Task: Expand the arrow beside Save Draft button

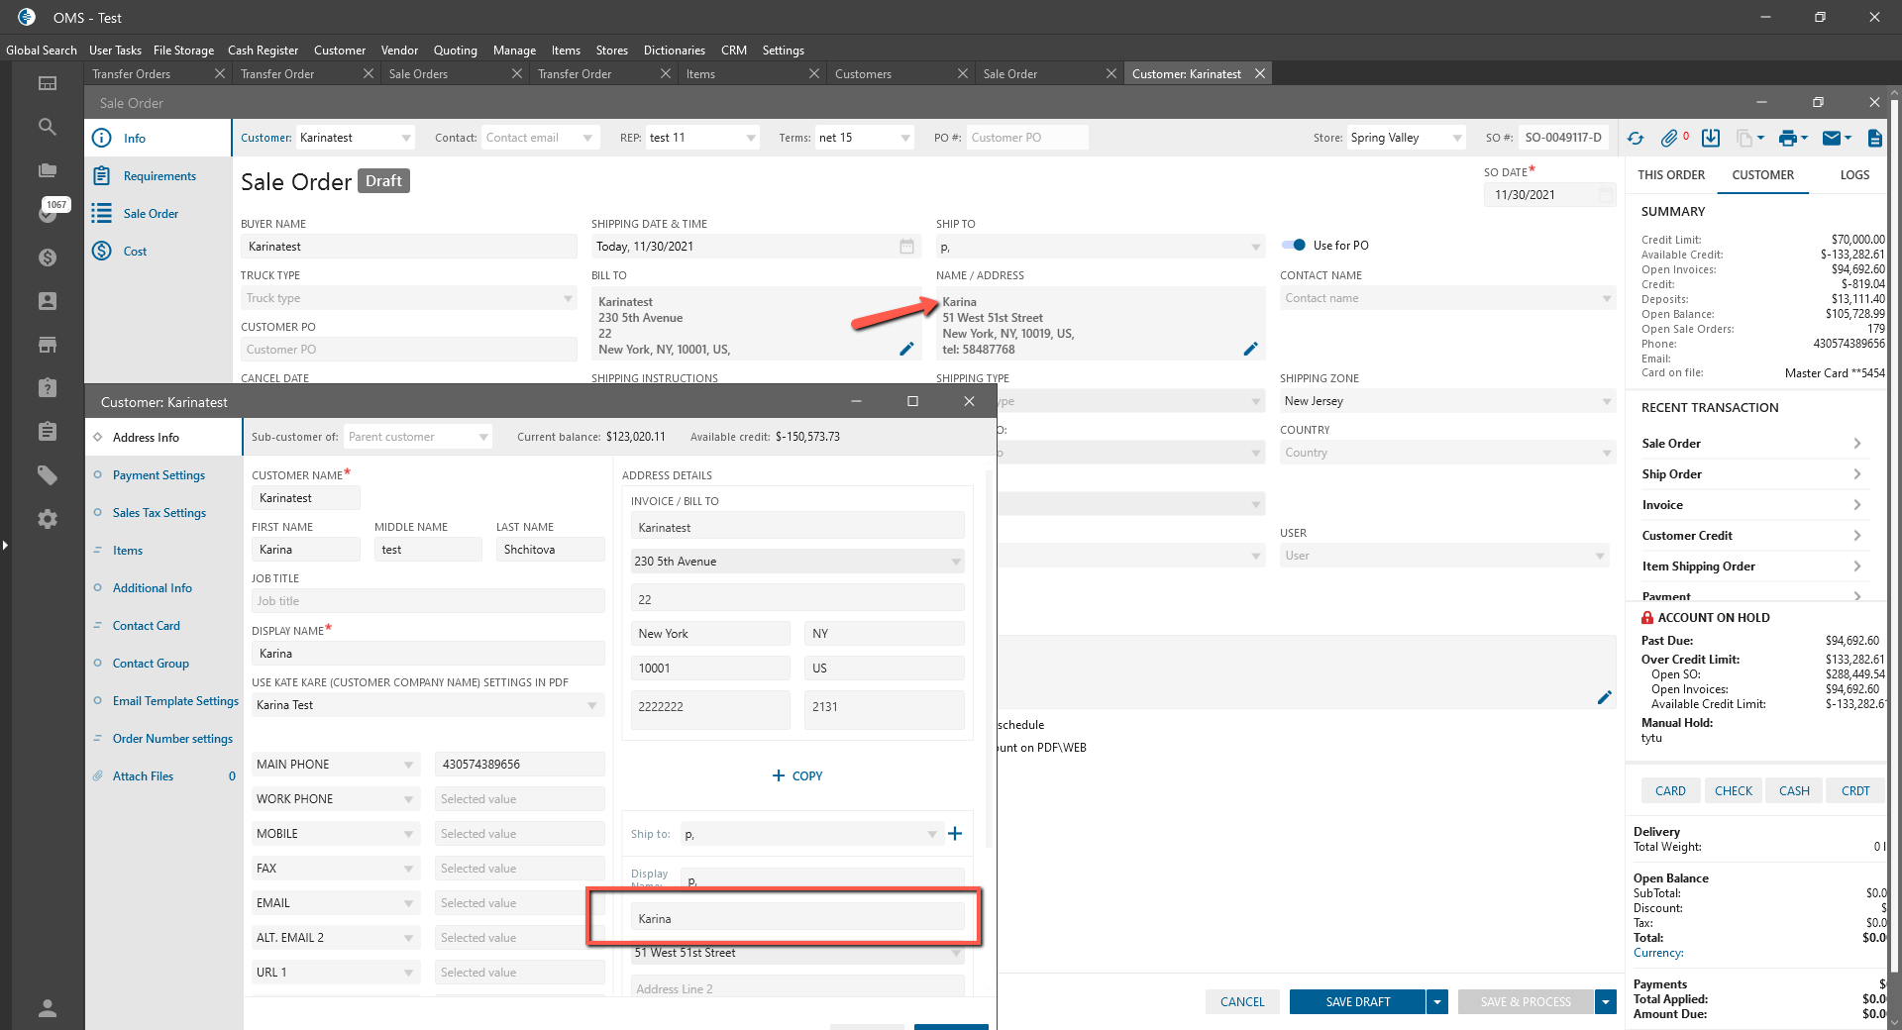Action: (1437, 1002)
